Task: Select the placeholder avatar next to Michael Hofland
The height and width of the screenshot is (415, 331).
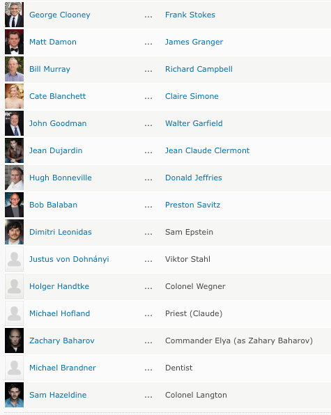Action: (x=15, y=313)
